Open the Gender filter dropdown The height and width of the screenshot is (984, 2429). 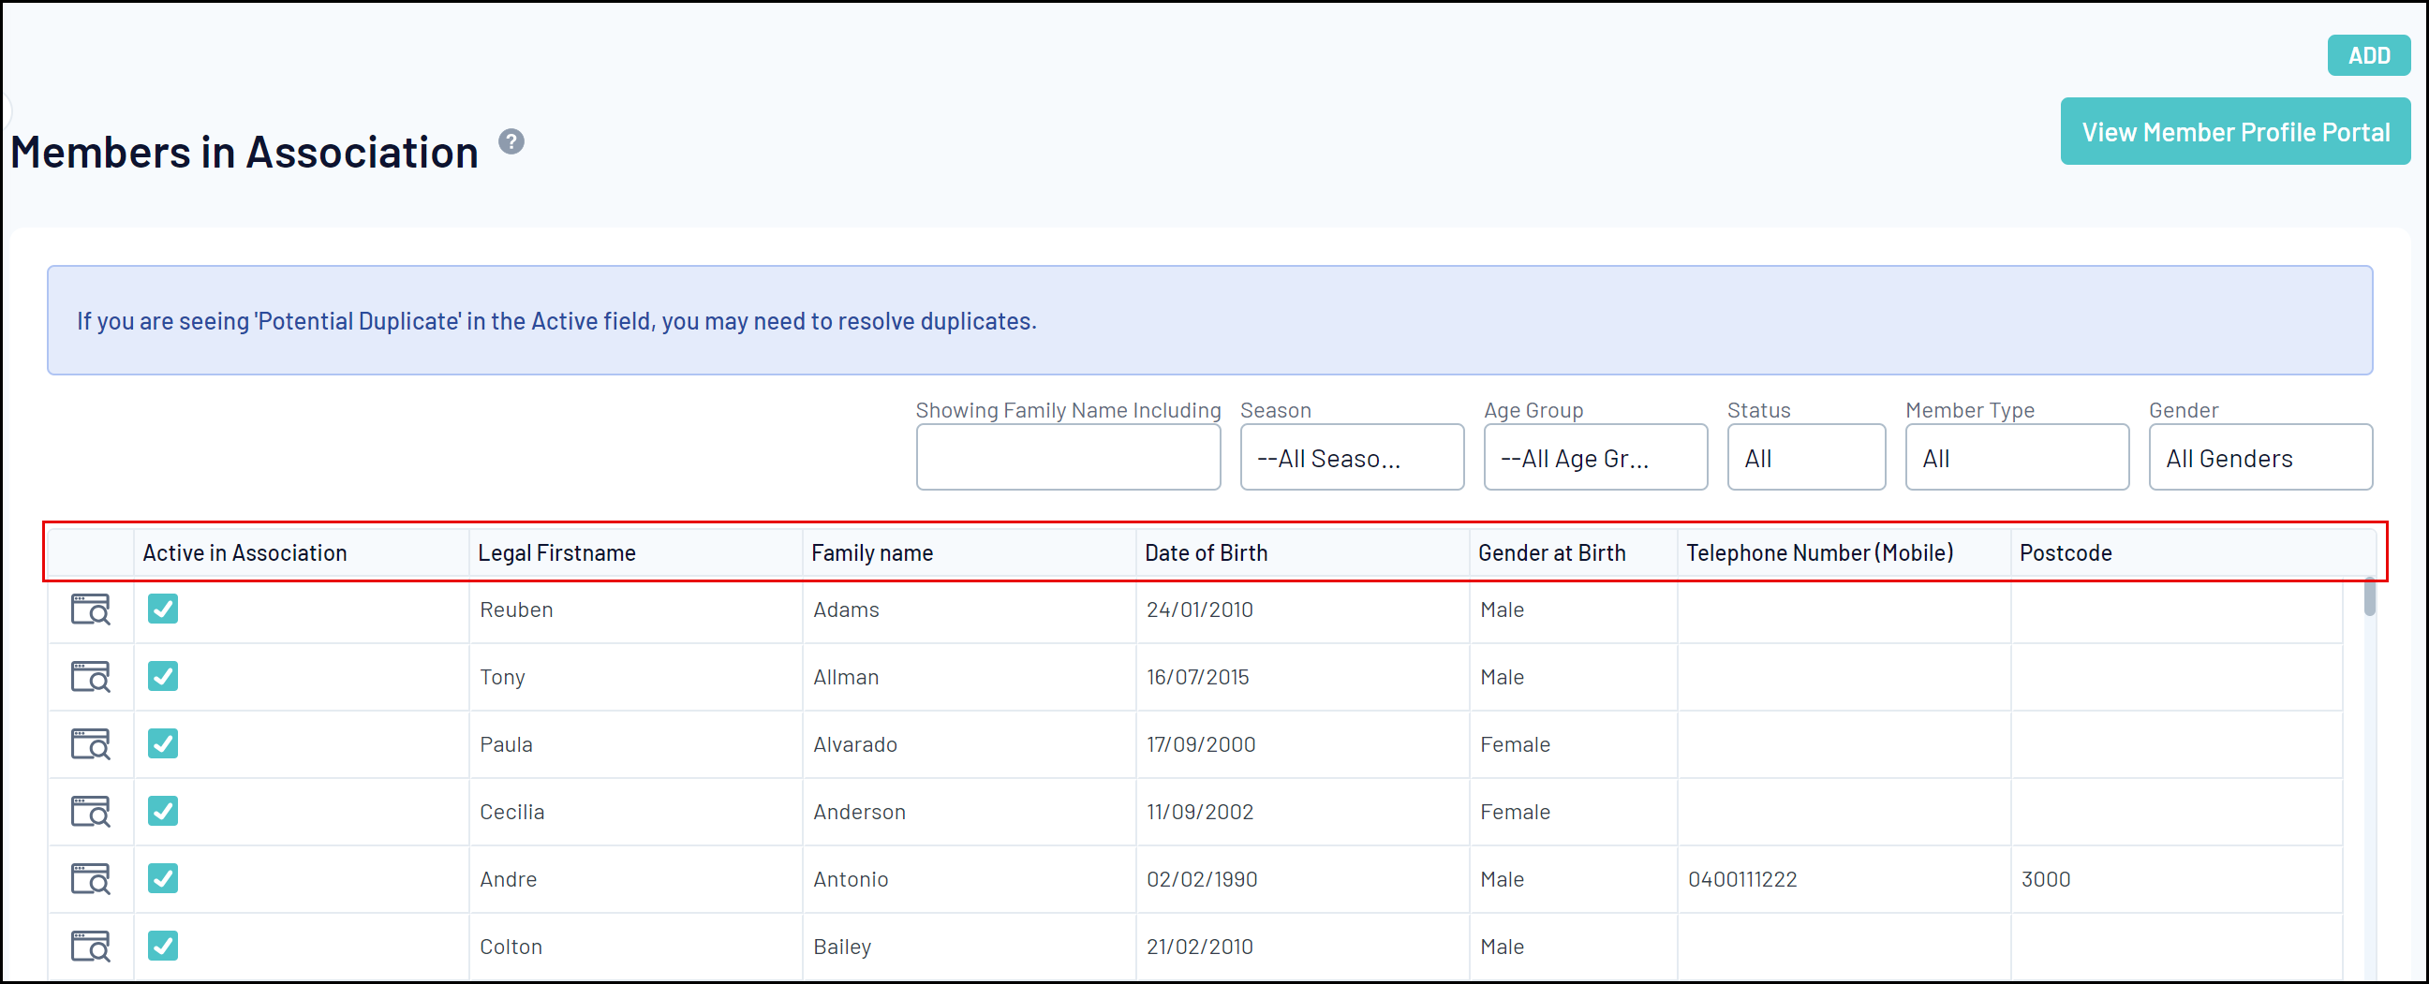click(2259, 458)
